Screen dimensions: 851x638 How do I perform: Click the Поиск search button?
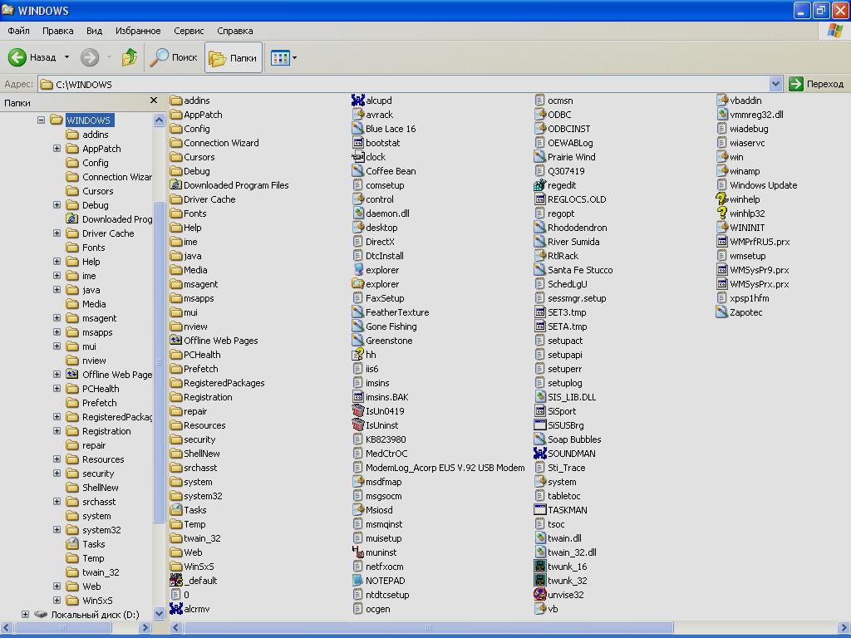[174, 57]
